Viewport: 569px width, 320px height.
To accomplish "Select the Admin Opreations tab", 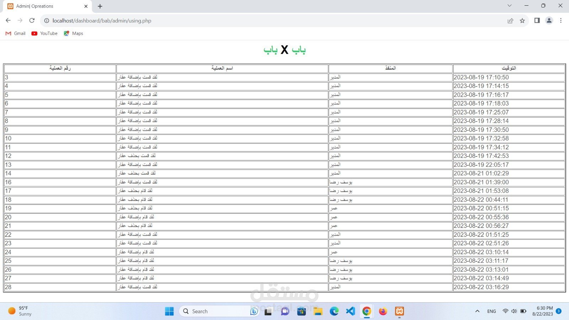I will pyautogui.click(x=43, y=6).
